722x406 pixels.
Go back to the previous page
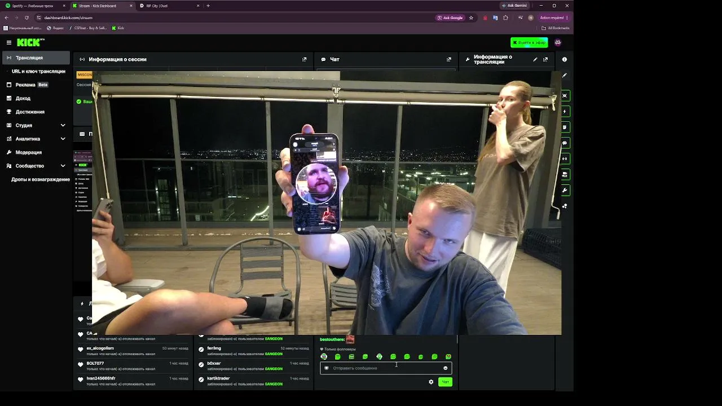[6, 17]
